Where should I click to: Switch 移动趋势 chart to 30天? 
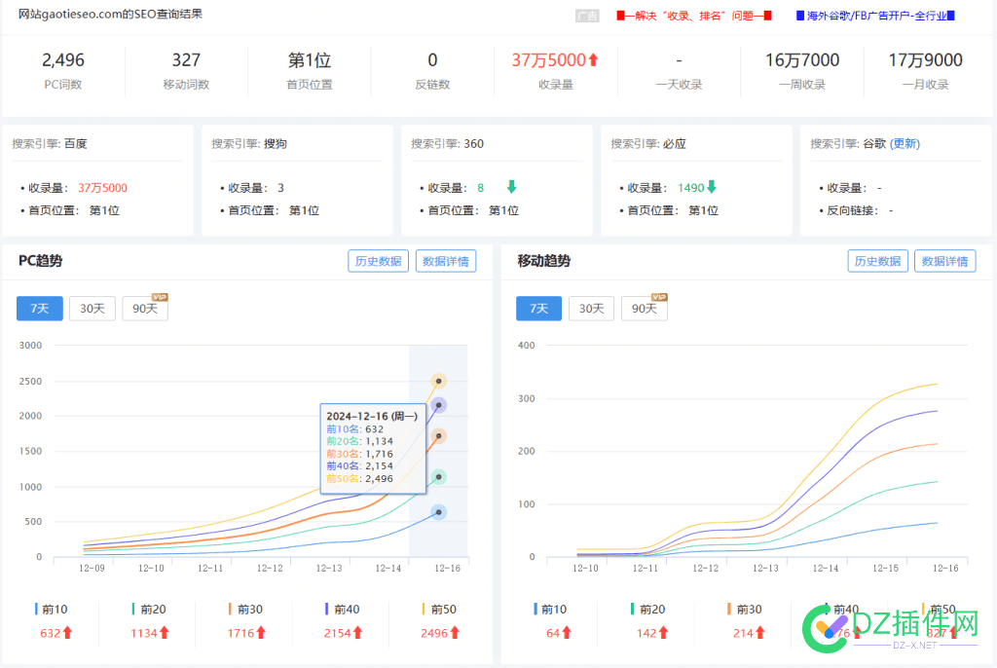coord(591,309)
